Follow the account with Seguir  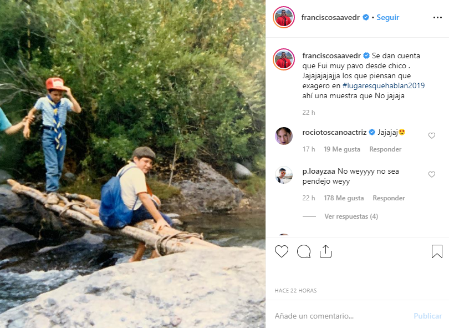click(x=387, y=17)
